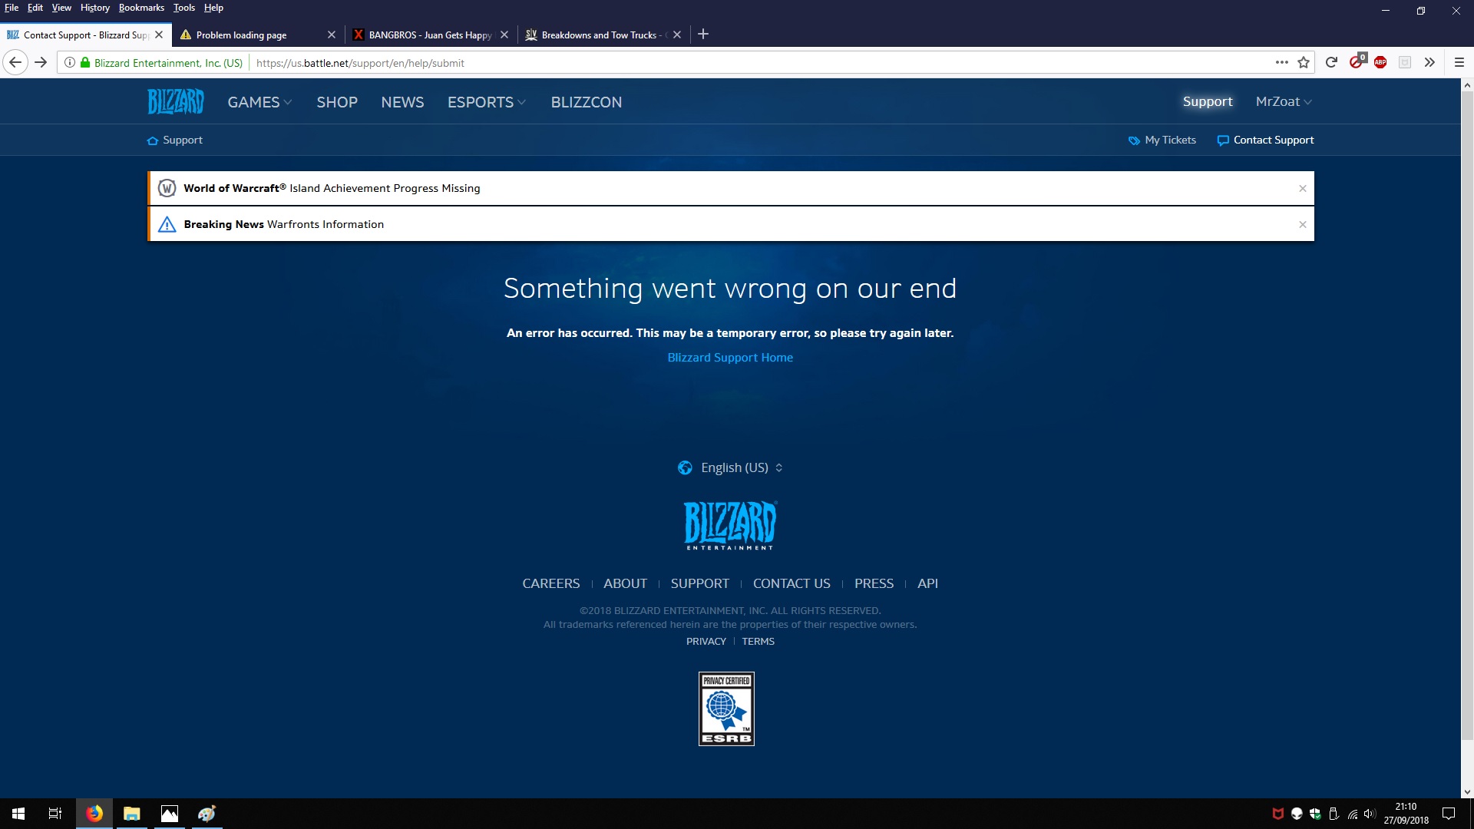Click the globe icon beside English (US)
Screen dimensions: 1474x829
[685, 467]
